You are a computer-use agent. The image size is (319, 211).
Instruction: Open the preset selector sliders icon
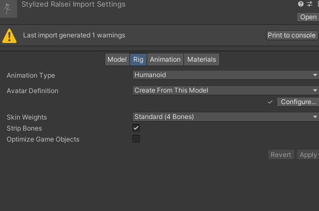(310, 4)
